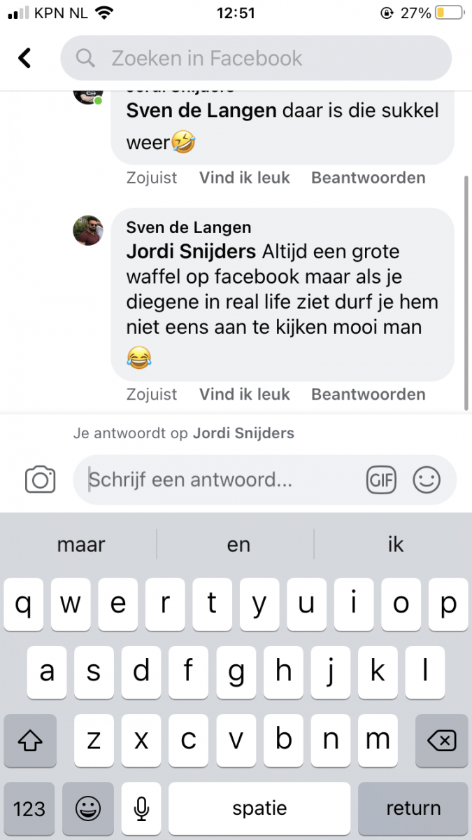This screenshot has width=472, height=840.
Task: Open the smiley emoji picker in reply box
Action: 427,480
